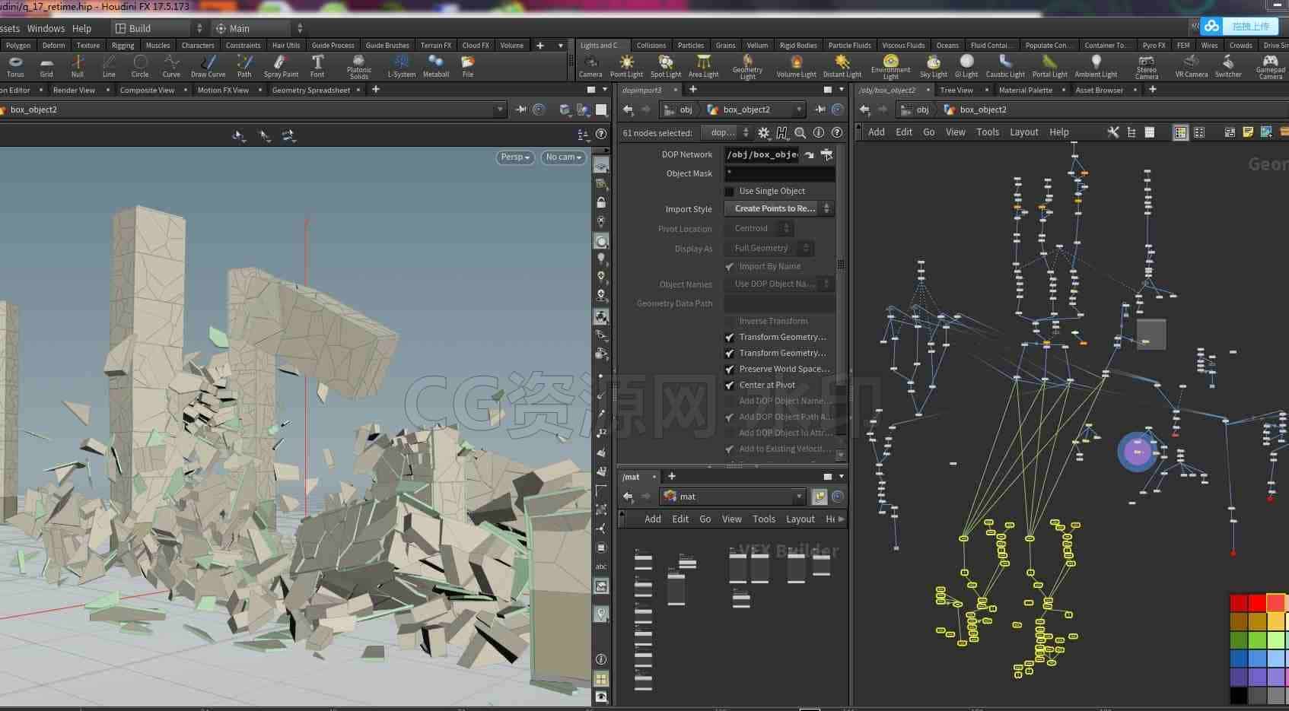Open the Import Style dropdown
The image size is (1289, 711).
point(778,208)
